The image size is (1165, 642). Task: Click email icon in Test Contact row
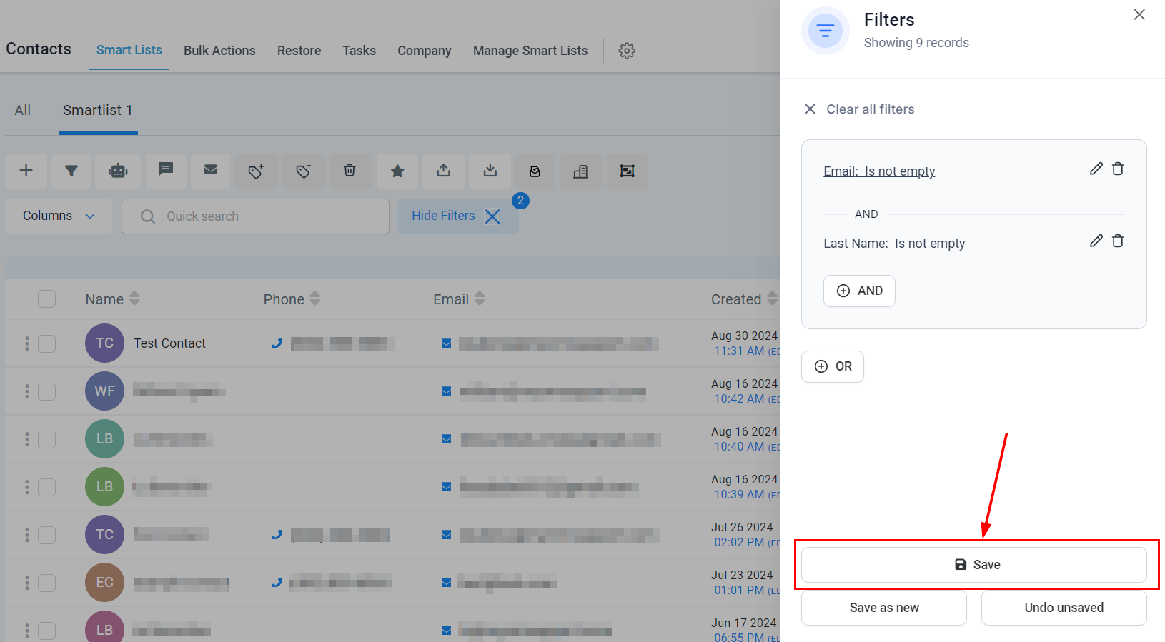(x=446, y=343)
